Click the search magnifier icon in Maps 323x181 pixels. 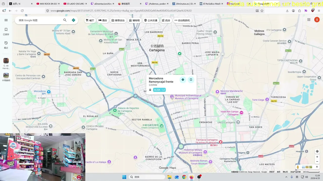[65, 20]
